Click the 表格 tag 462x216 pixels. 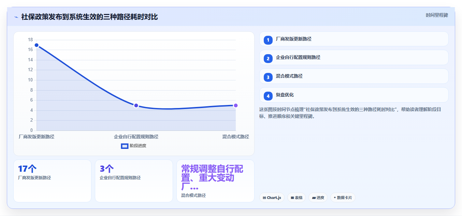click(297, 198)
